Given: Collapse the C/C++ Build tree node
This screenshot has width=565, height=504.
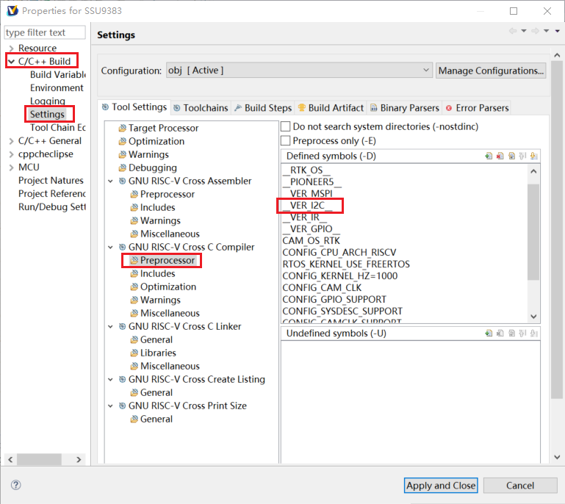Looking at the screenshot, I should pyautogui.click(x=11, y=62).
